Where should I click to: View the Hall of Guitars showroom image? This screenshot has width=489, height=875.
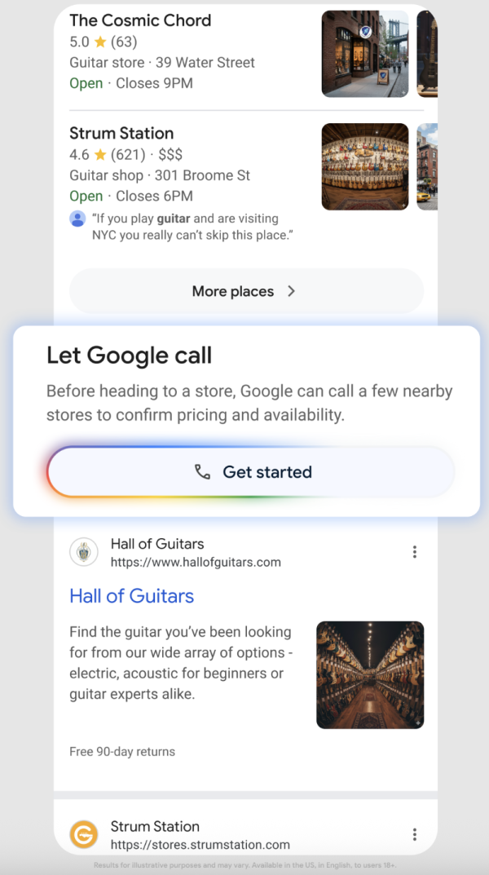coord(370,674)
